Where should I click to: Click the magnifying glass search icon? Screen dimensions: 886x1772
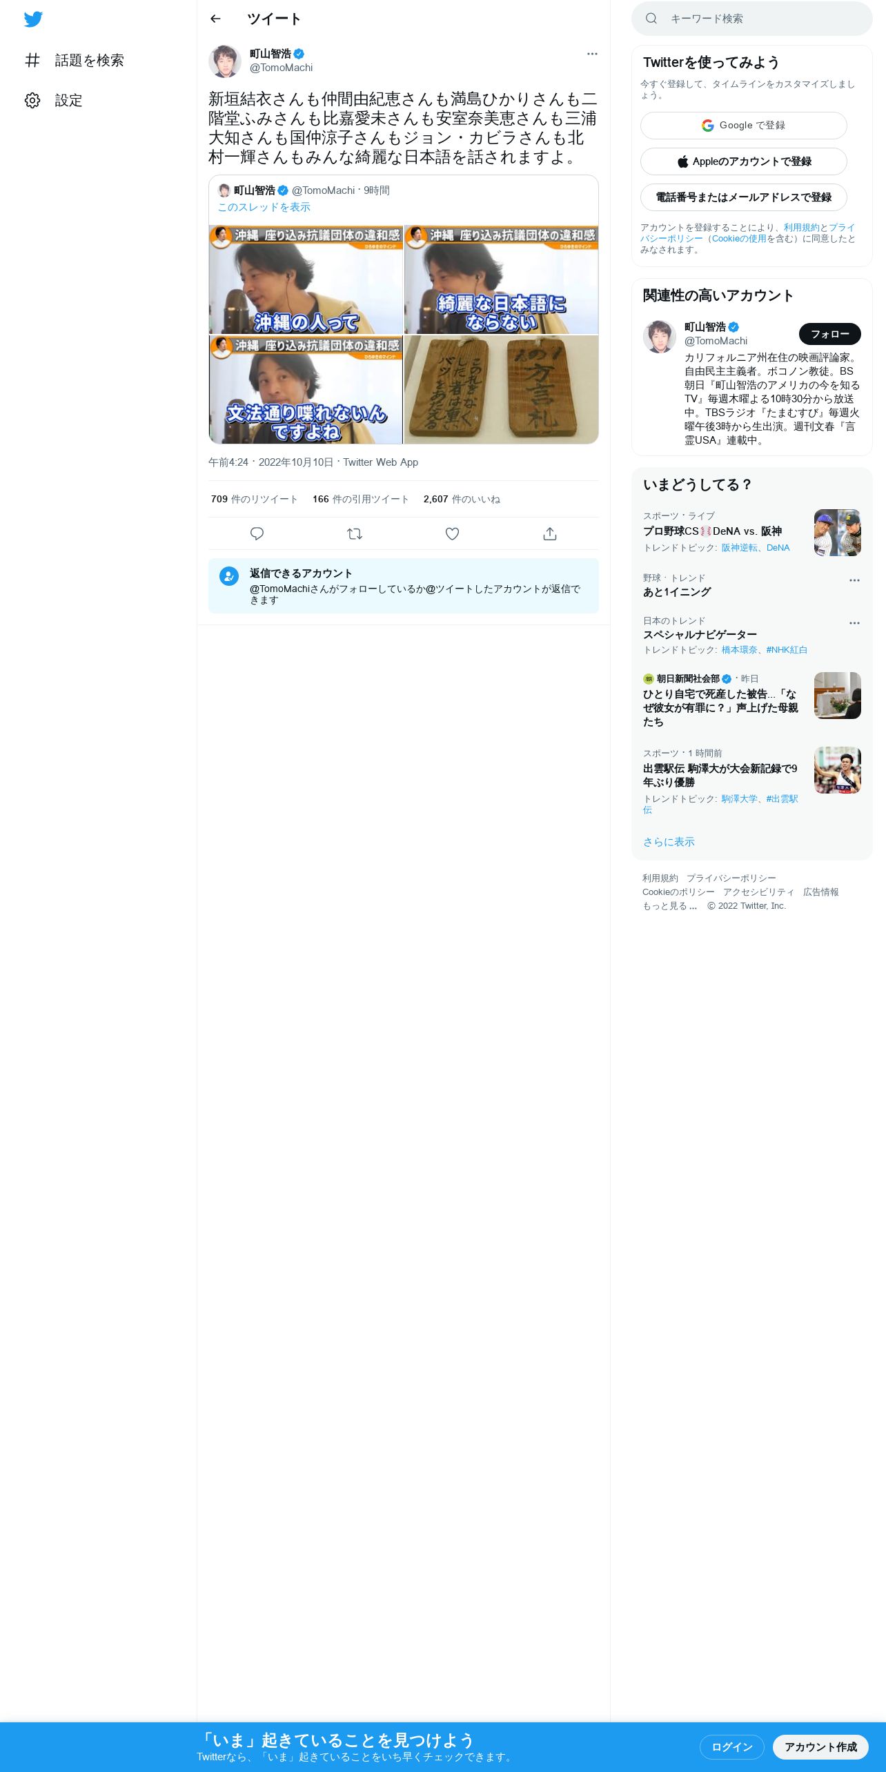pos(651,19)
